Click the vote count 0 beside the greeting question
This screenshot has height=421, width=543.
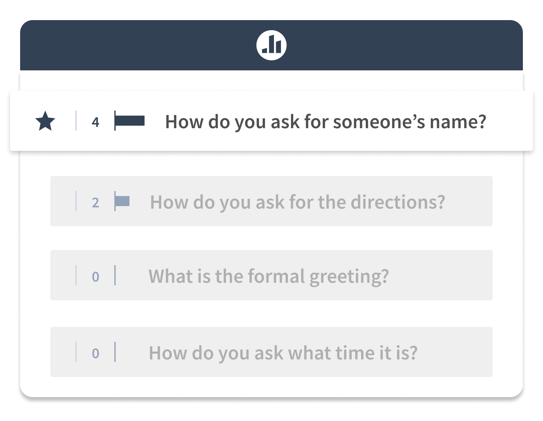click(x=96, y=277)
